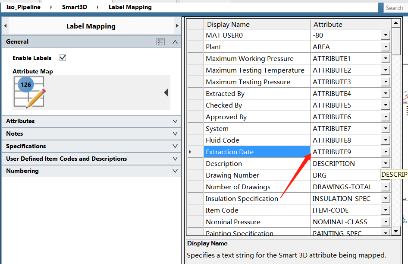
Task: Expand the Attributes section
Action: coord(175,121)
